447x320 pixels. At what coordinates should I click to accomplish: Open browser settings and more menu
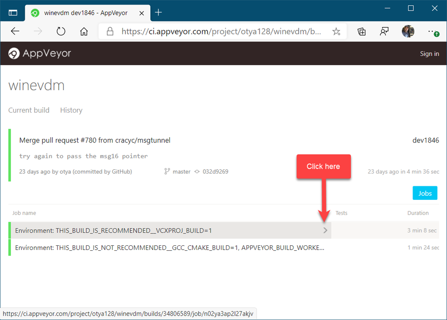tap(433, 32)
